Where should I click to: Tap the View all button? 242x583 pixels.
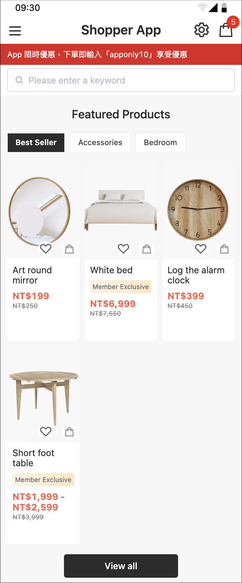pos(121,566)
